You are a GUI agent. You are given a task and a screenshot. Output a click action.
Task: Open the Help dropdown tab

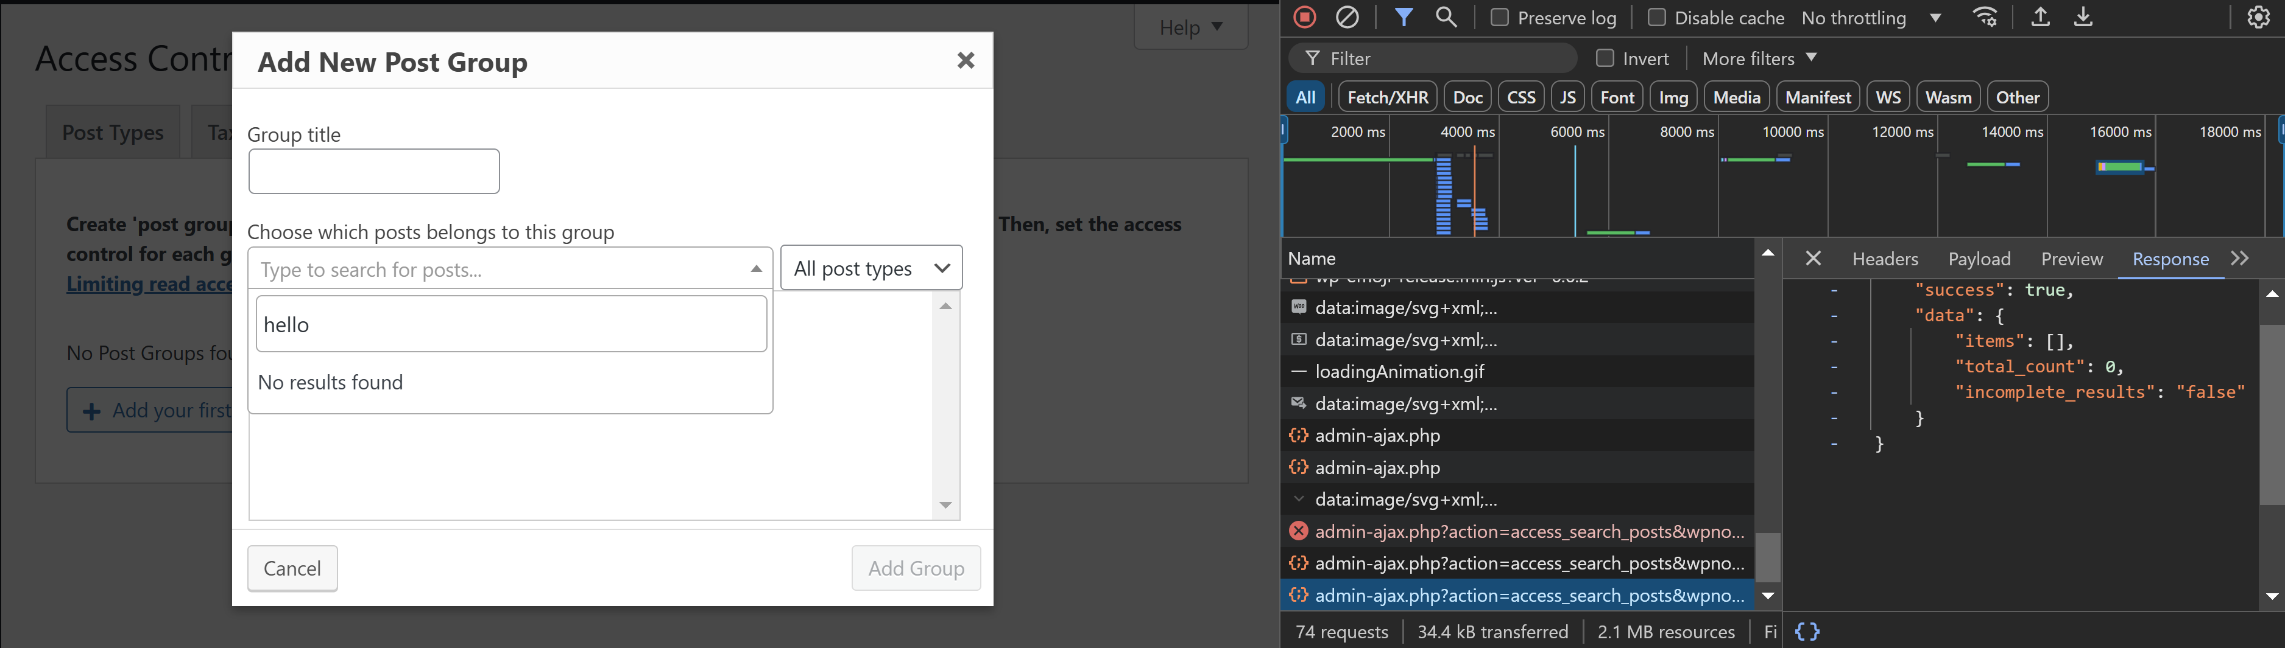pyautogui.click(x=1192, y=27)
